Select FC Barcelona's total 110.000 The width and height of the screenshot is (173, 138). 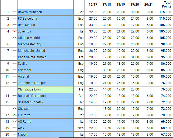[x=165, y=19]
